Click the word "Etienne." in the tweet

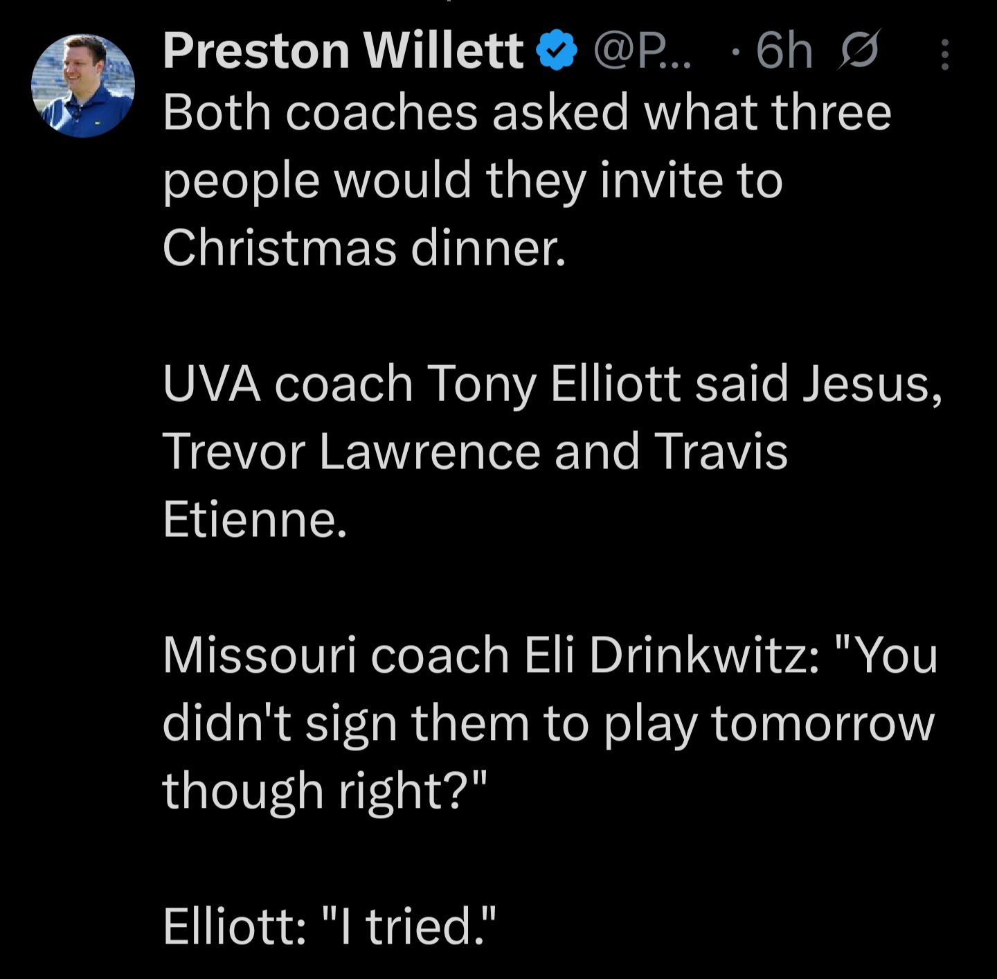click(254, 520)
